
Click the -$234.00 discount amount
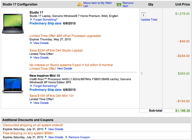pos(183,56)
